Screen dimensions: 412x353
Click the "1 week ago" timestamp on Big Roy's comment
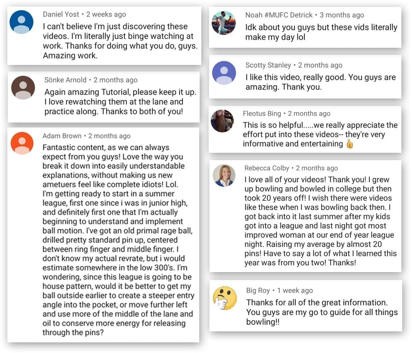point(295,290)
